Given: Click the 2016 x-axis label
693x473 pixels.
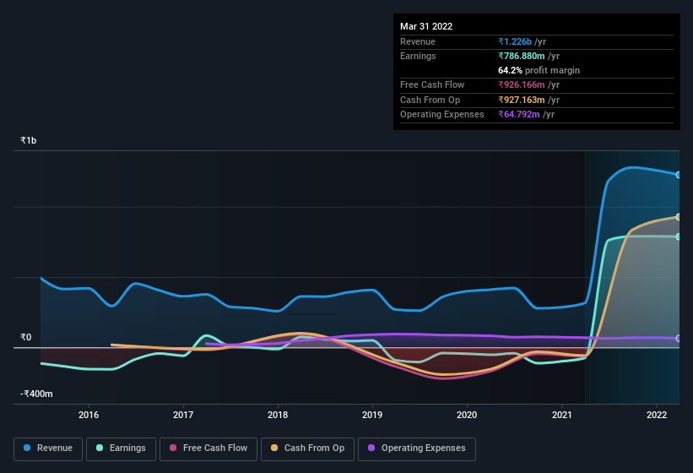Looking at the screenshot, I should (89, 415).
